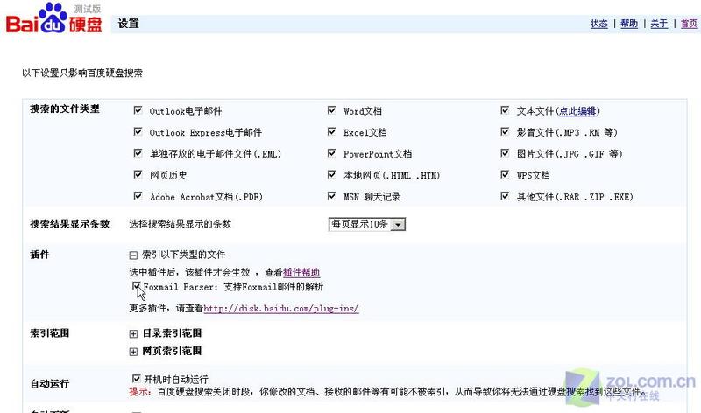Click red 提示 warning text
This screenshot has height=413, width=701.
tap(140, 392)
